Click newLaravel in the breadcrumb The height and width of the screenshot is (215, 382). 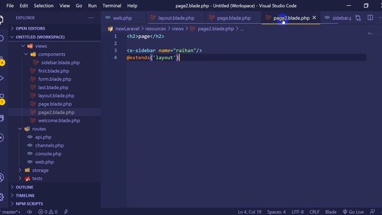[x=127, y=29]
